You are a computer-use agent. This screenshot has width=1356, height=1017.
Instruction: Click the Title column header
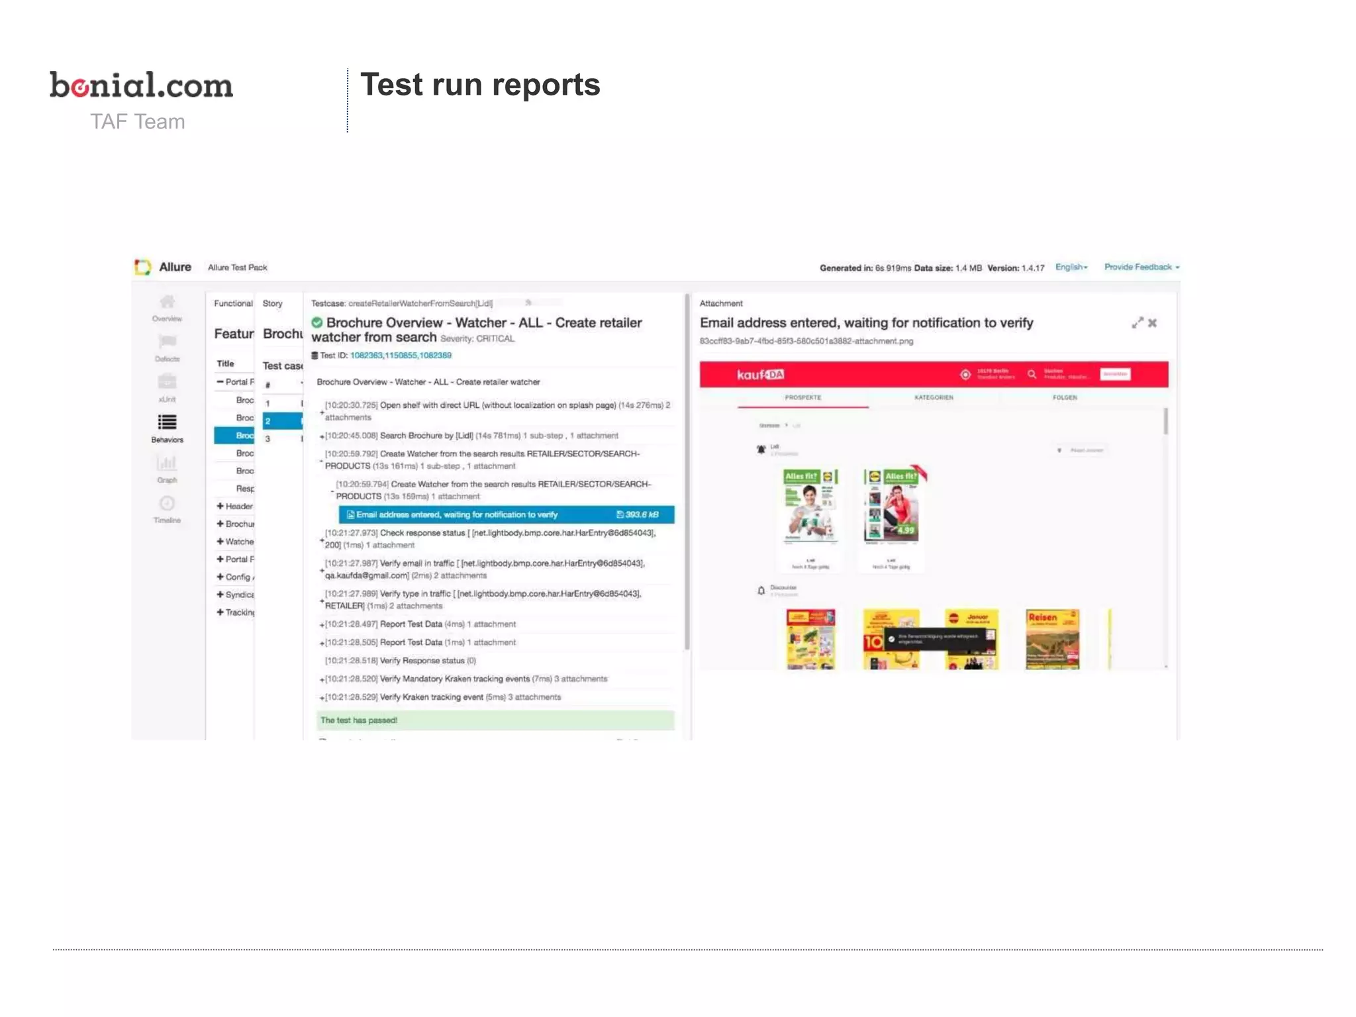pos(226,363)
